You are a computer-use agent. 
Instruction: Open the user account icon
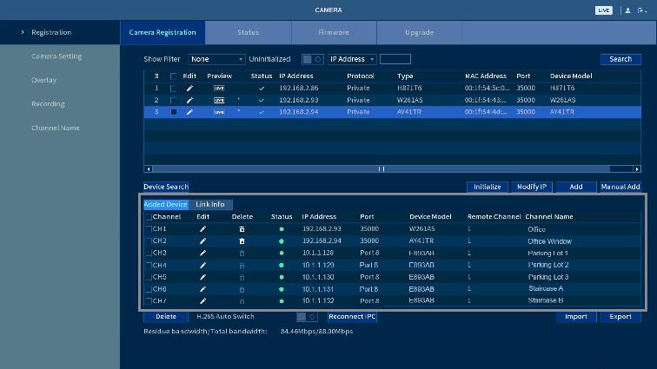627,10
